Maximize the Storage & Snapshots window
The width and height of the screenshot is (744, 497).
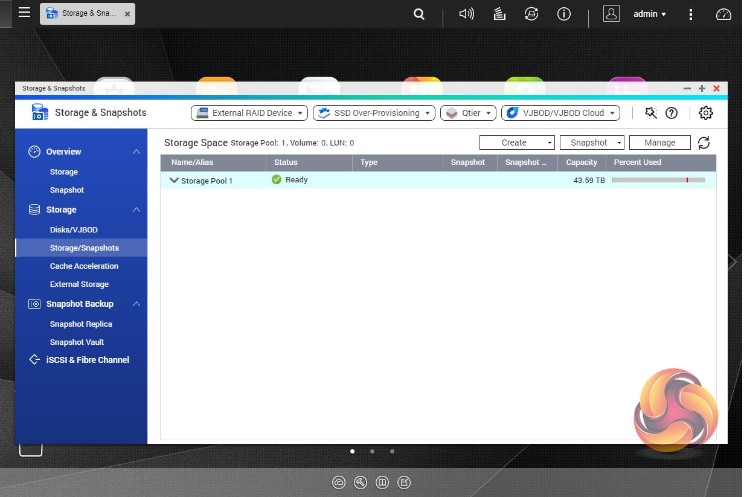[x=702, y=88]
